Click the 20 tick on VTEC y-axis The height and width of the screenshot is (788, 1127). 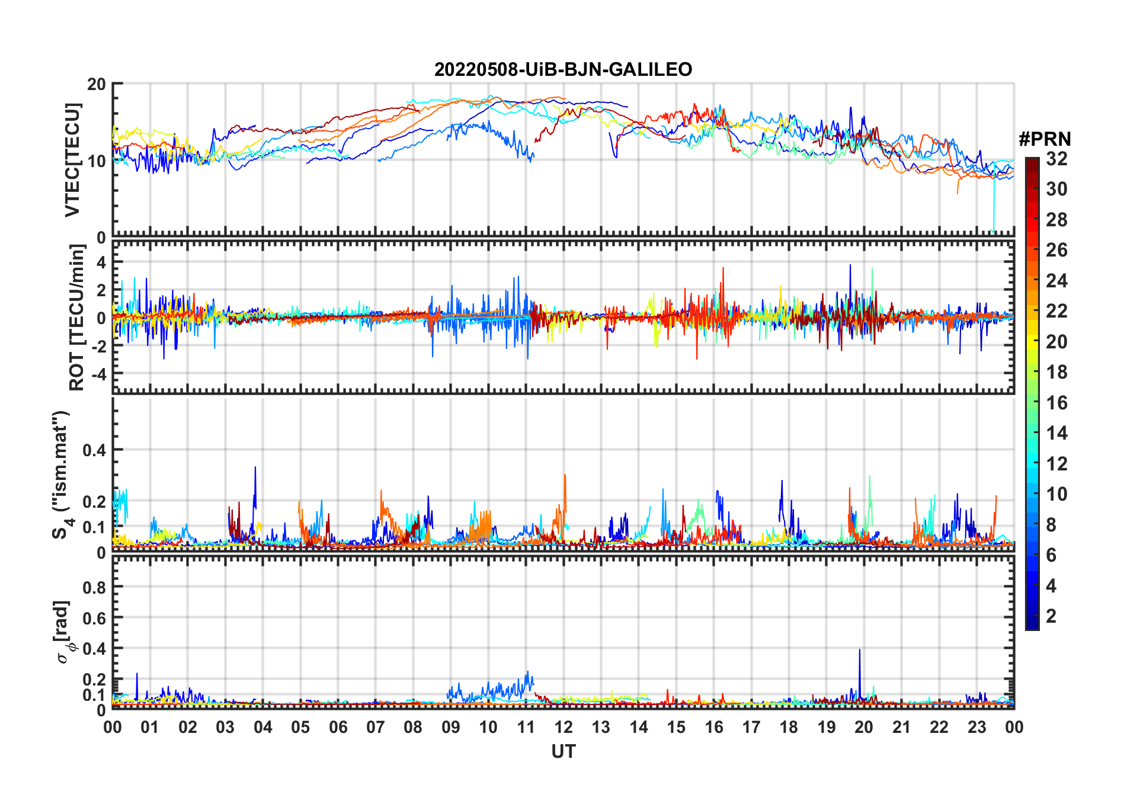97,84
